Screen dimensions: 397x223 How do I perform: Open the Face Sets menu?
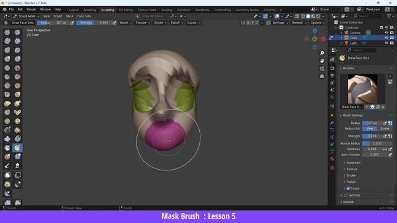(84, 16)
